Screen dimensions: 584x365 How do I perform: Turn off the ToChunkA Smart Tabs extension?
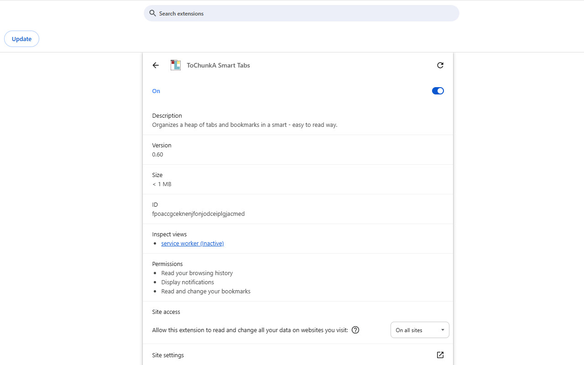(438, 91)
